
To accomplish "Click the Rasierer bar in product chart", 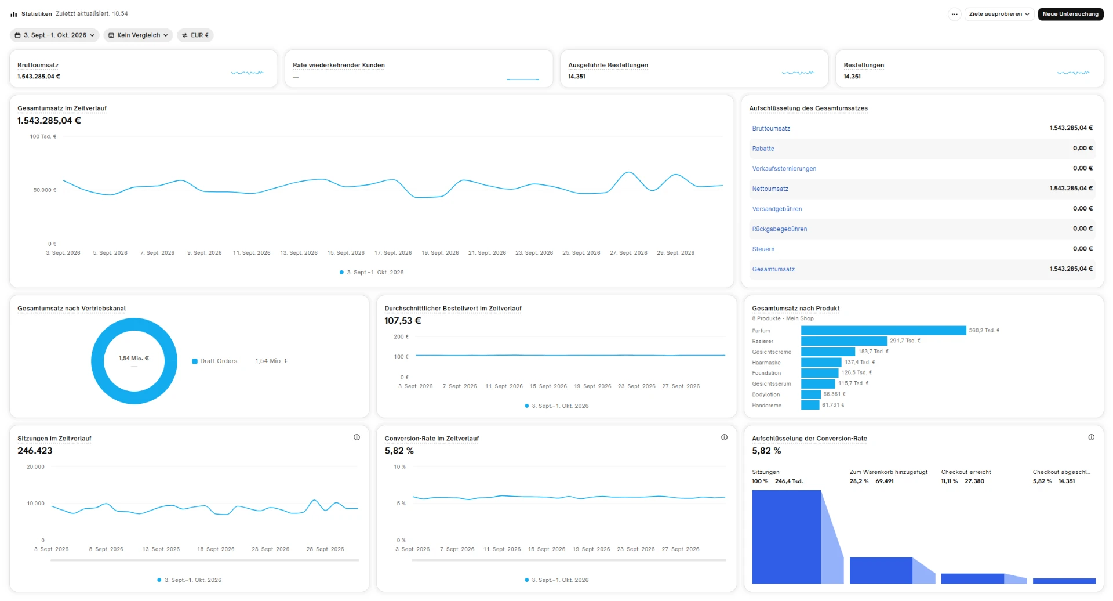I will tap(844, 341).
